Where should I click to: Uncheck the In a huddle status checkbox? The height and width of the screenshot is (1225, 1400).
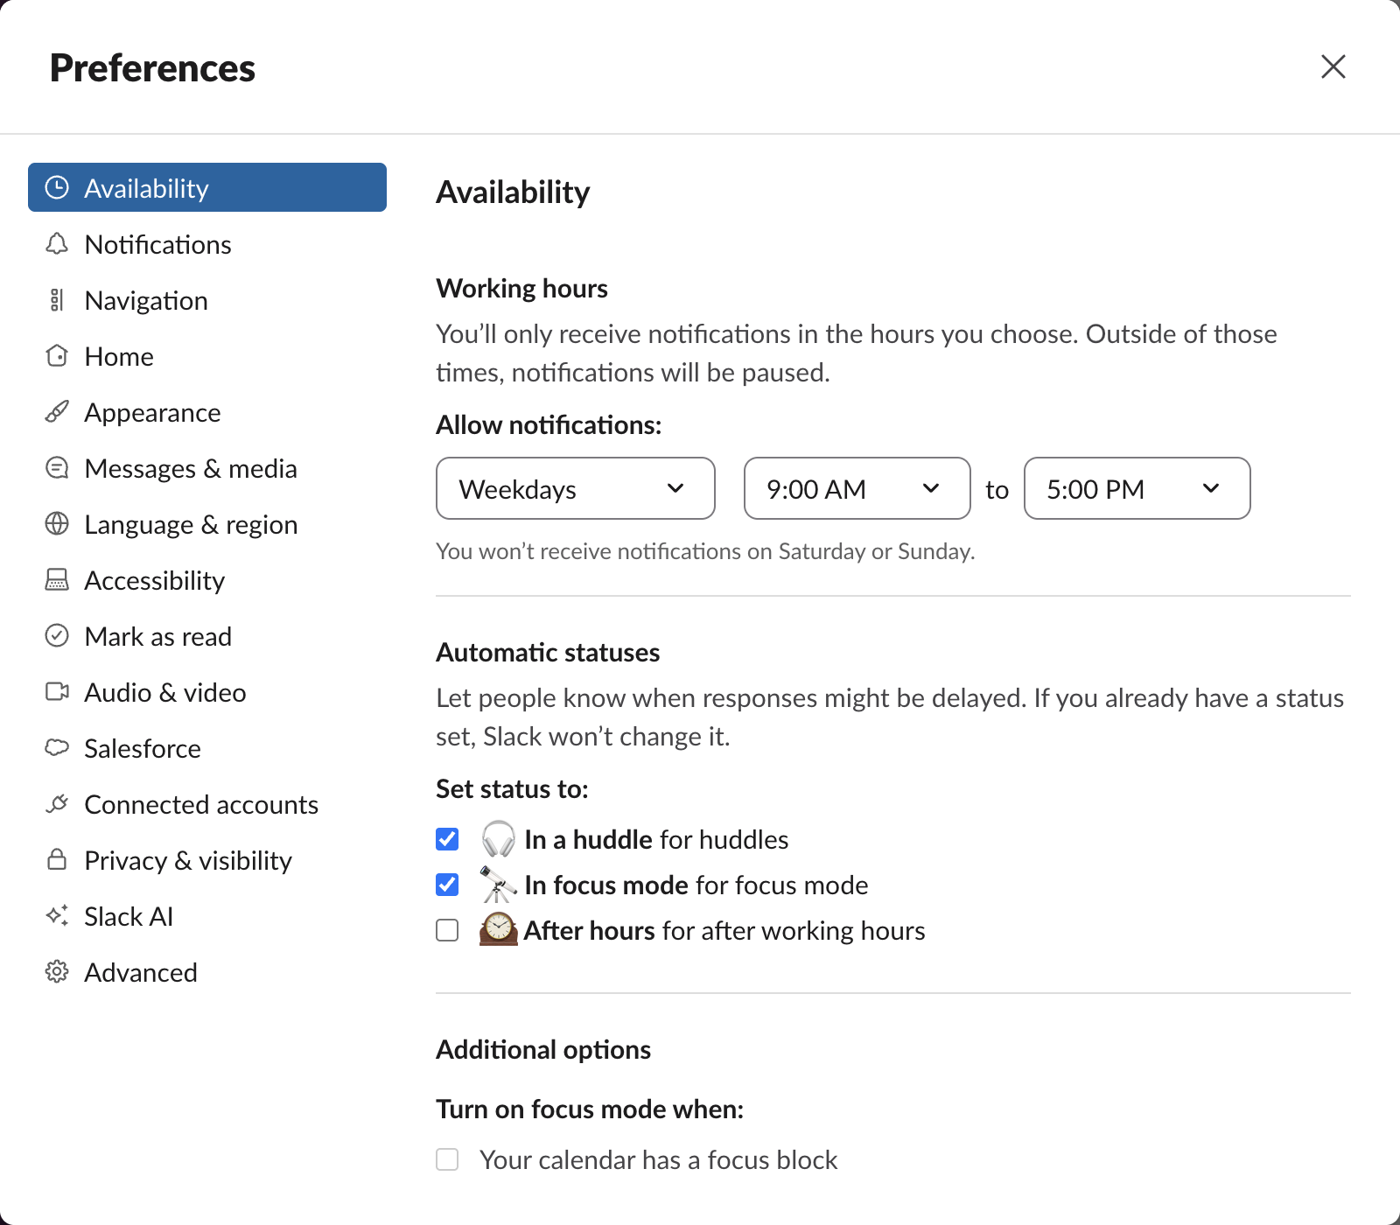[x=447, y=839]
